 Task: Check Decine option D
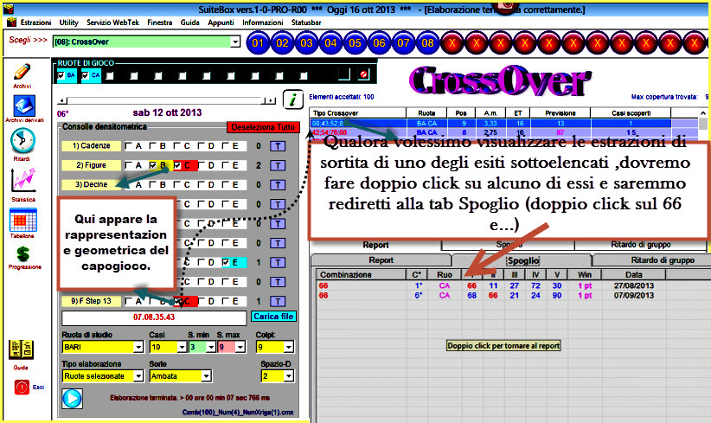[x=202, y=185]
